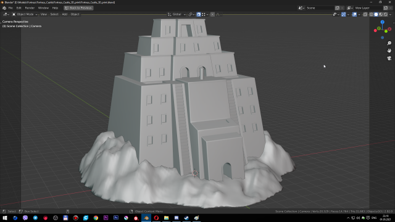Open Opera browser from the taskbar

pyautogui.click(x=156, y=218)
